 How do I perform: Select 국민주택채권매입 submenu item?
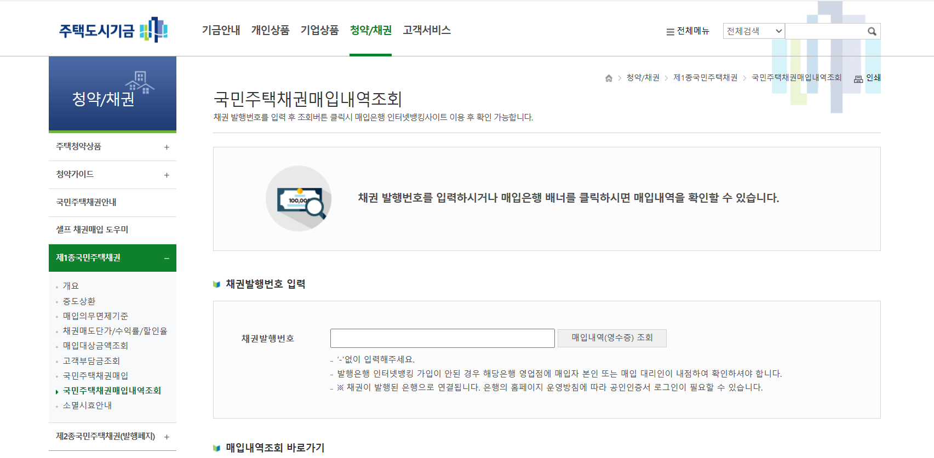[95, 376]
